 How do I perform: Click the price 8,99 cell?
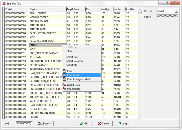[x=79, y=41]
